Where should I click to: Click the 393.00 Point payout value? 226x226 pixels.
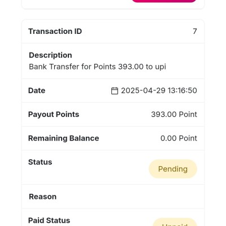tap(174, 114)
